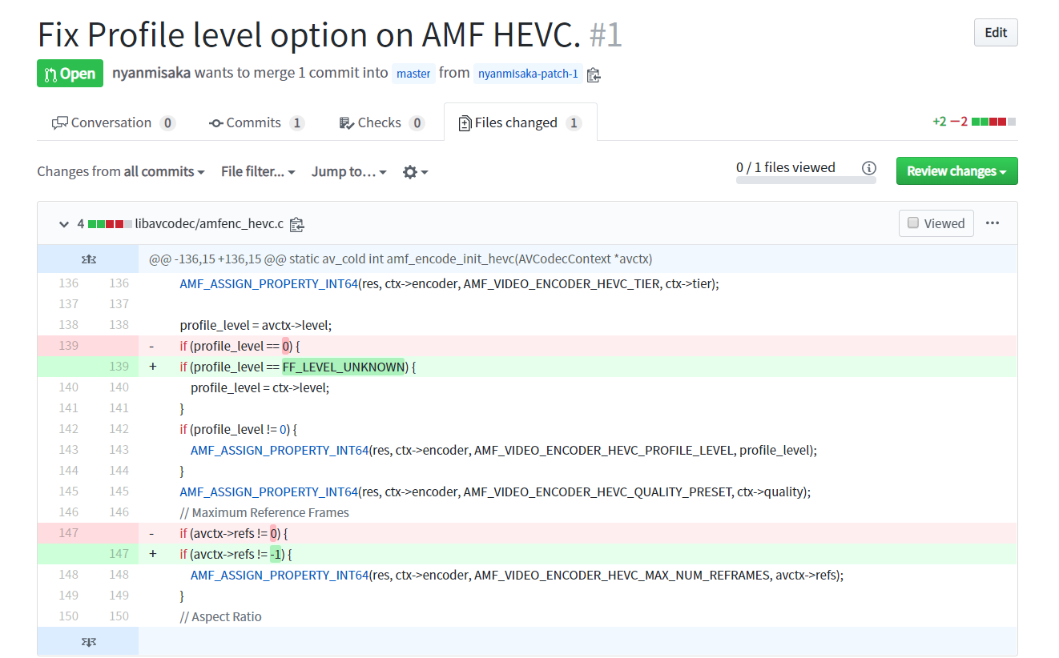Open the File filter dropdown
Screen dimensions: 1059x658
click(258, 172)
